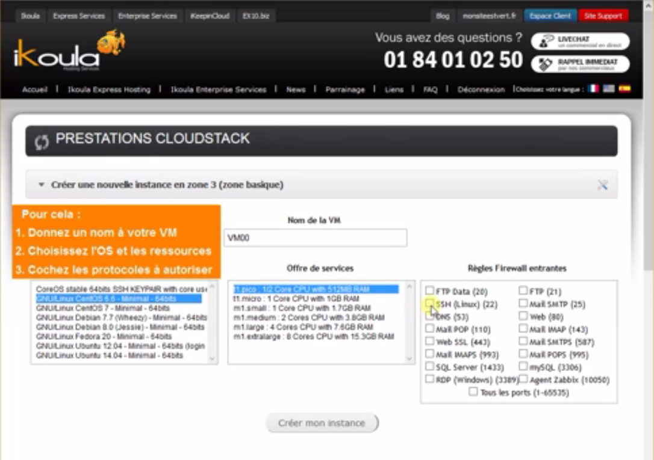Viewport: 654px width, 460px height.
Task: Check the FTP Data (20) box
Action: [429, 290]
